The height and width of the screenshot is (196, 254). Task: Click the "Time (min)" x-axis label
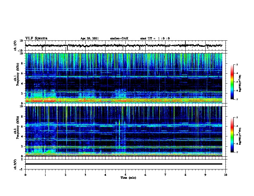click(128, 178)
